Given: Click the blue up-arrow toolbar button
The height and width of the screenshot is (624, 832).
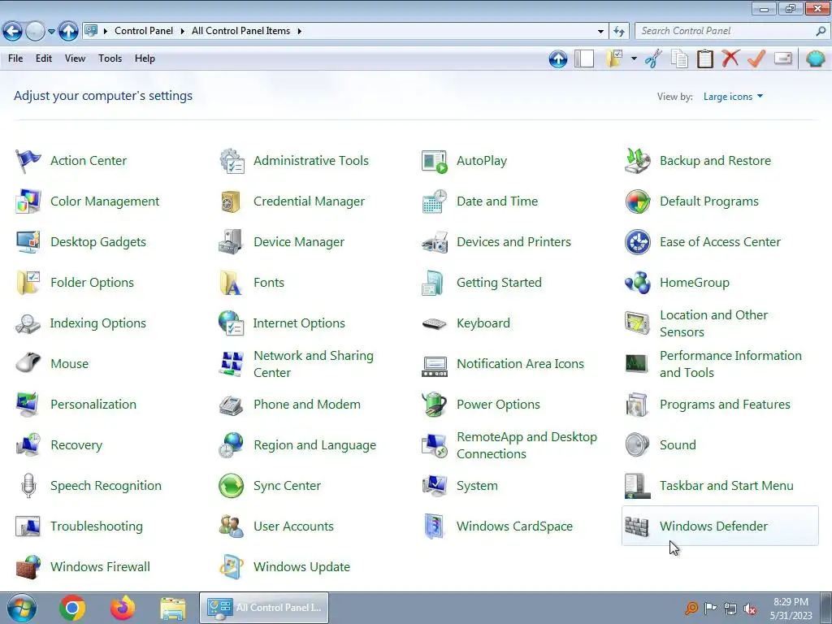Looking at the screenshot, I should [x=557, y=58].
